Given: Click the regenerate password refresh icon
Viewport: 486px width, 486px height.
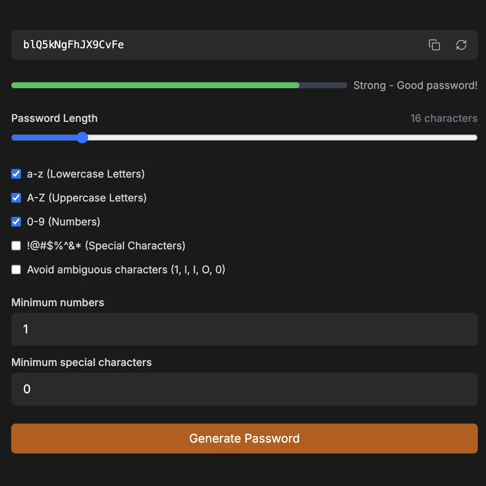Looking at the screenshot, I should pos(461,45).
